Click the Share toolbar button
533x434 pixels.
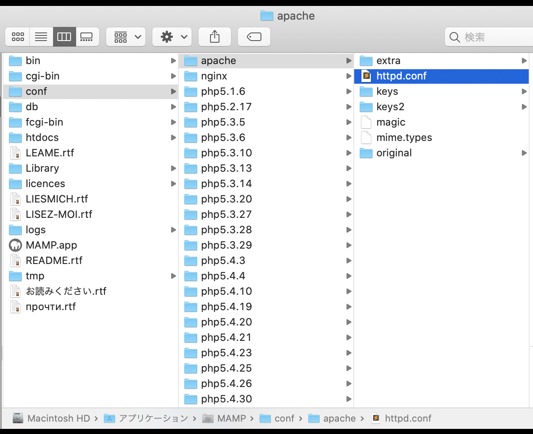[215, 37]
